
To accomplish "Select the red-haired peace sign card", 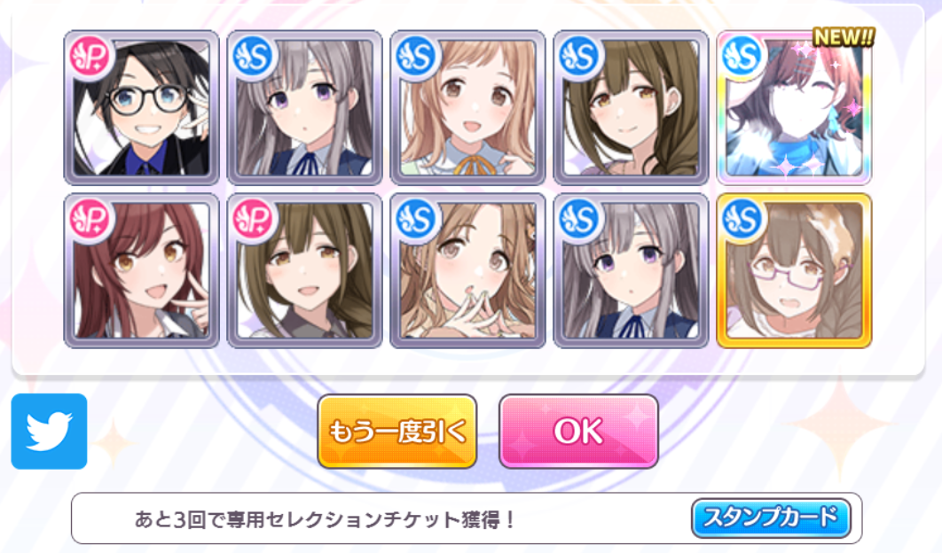I will click(x=141, y=271).
